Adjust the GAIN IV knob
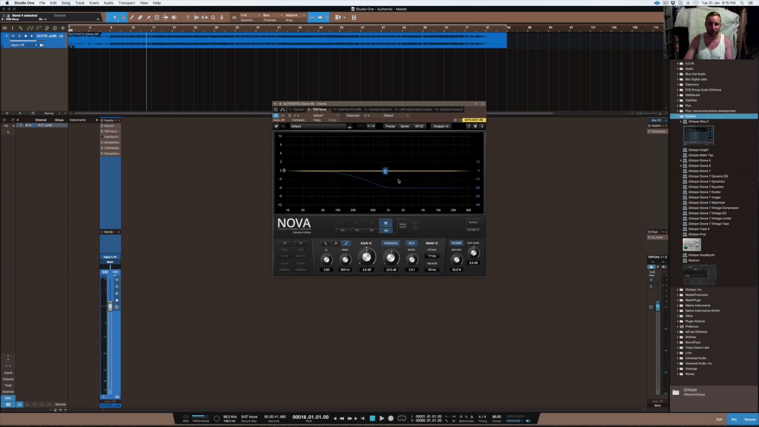The height and width of the screenshot is (427, 759). pos(366,257)
